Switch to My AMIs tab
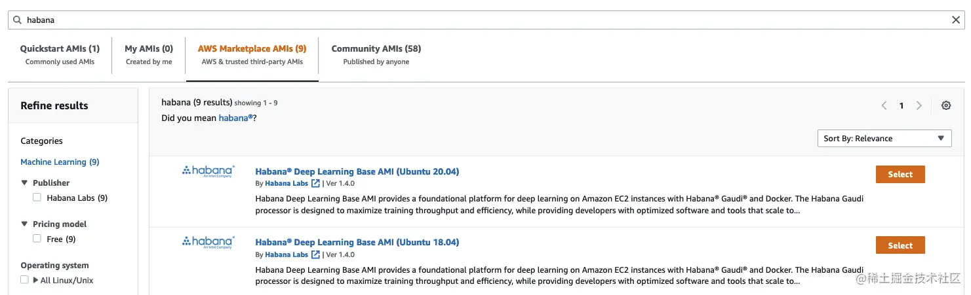971x295 pixels. coord(149,55)
